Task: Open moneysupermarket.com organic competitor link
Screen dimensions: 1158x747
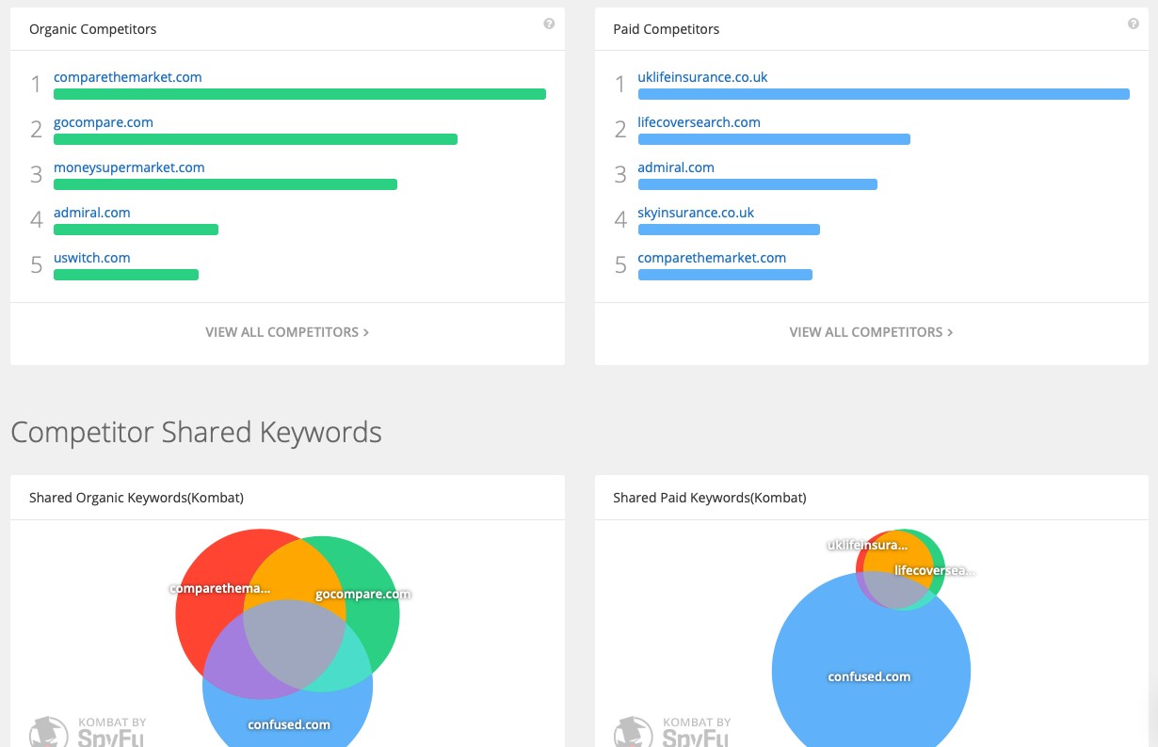Action: point(129,167)
